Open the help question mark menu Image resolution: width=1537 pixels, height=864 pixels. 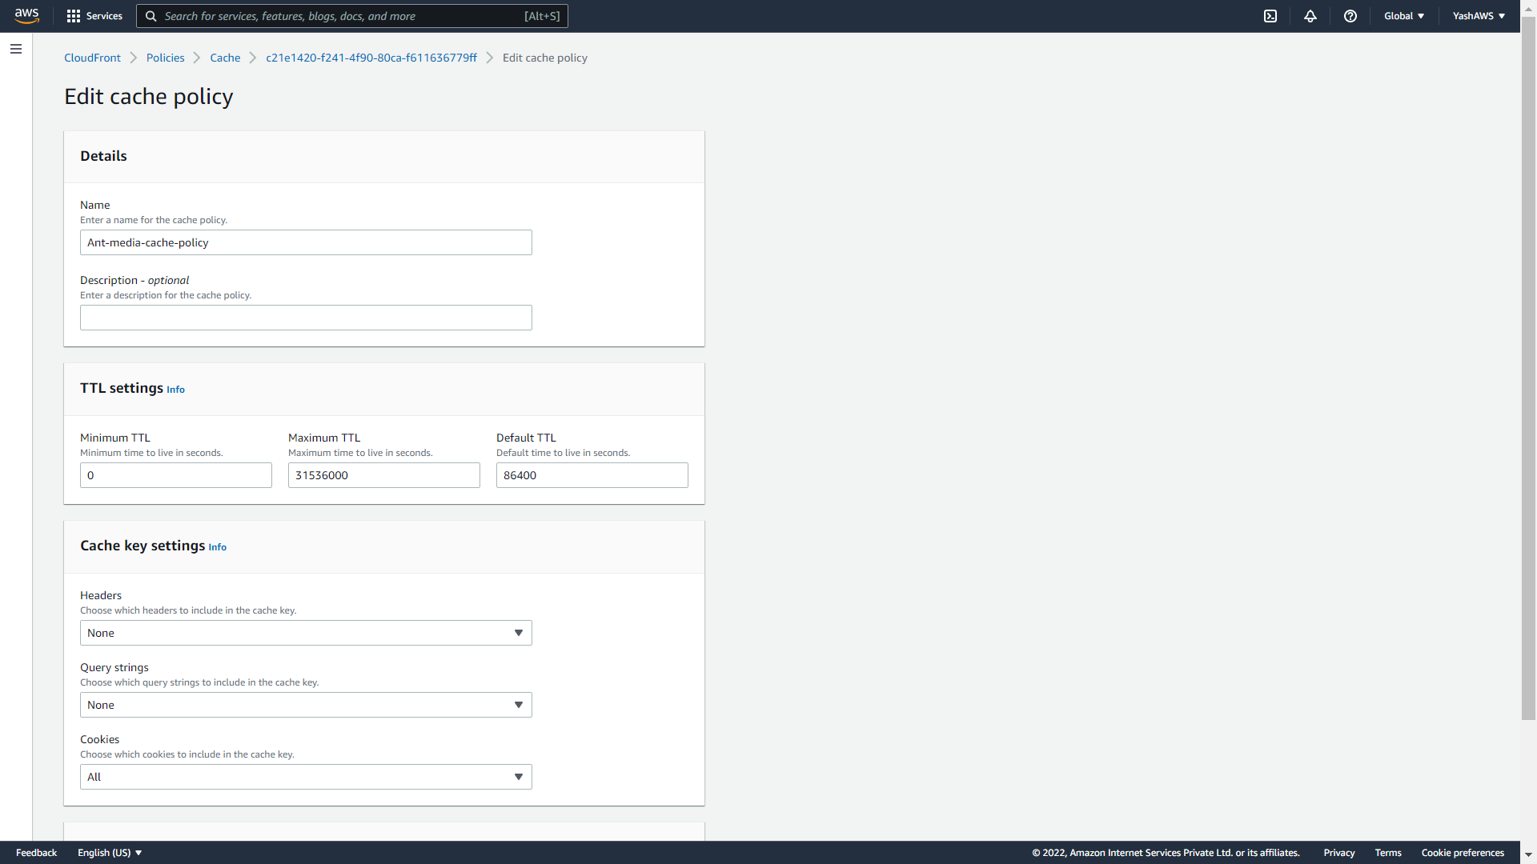click(1350, 16)
